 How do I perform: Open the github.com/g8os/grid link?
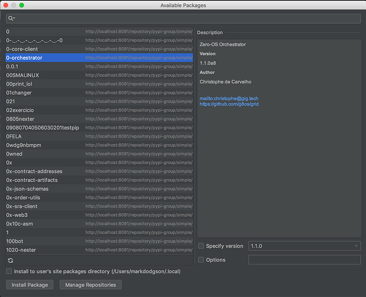pos(229,104)
